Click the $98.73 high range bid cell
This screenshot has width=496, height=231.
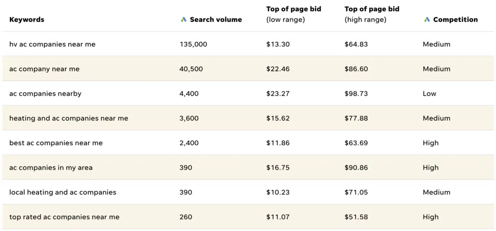click(x=356, y=94)
